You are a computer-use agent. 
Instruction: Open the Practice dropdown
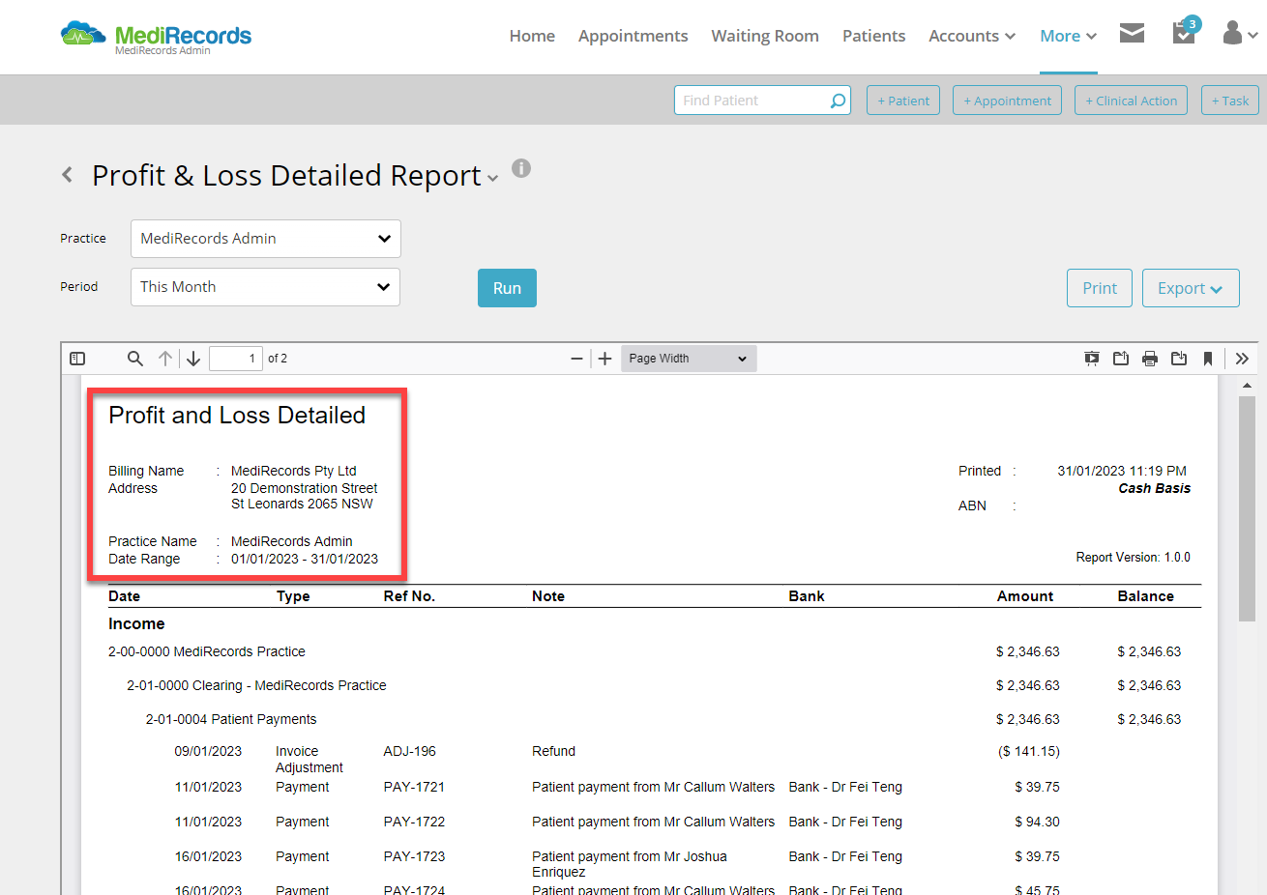[266, 239]
